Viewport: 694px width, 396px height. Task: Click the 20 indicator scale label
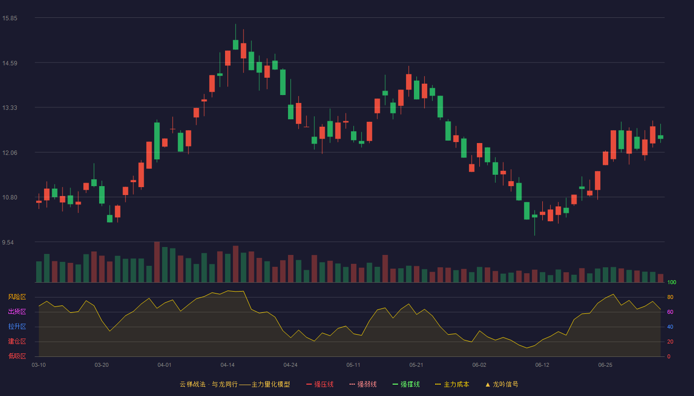(670, 342)
